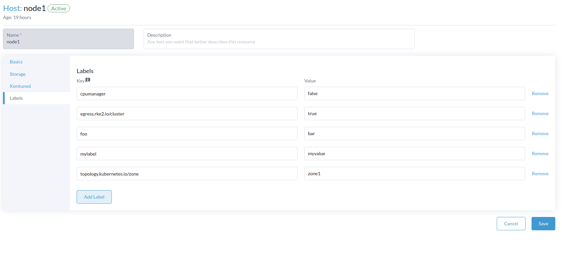Edit the topology.kubernetes.io/zone key field
Screen dimensions: 562x254
coord(187,174)
